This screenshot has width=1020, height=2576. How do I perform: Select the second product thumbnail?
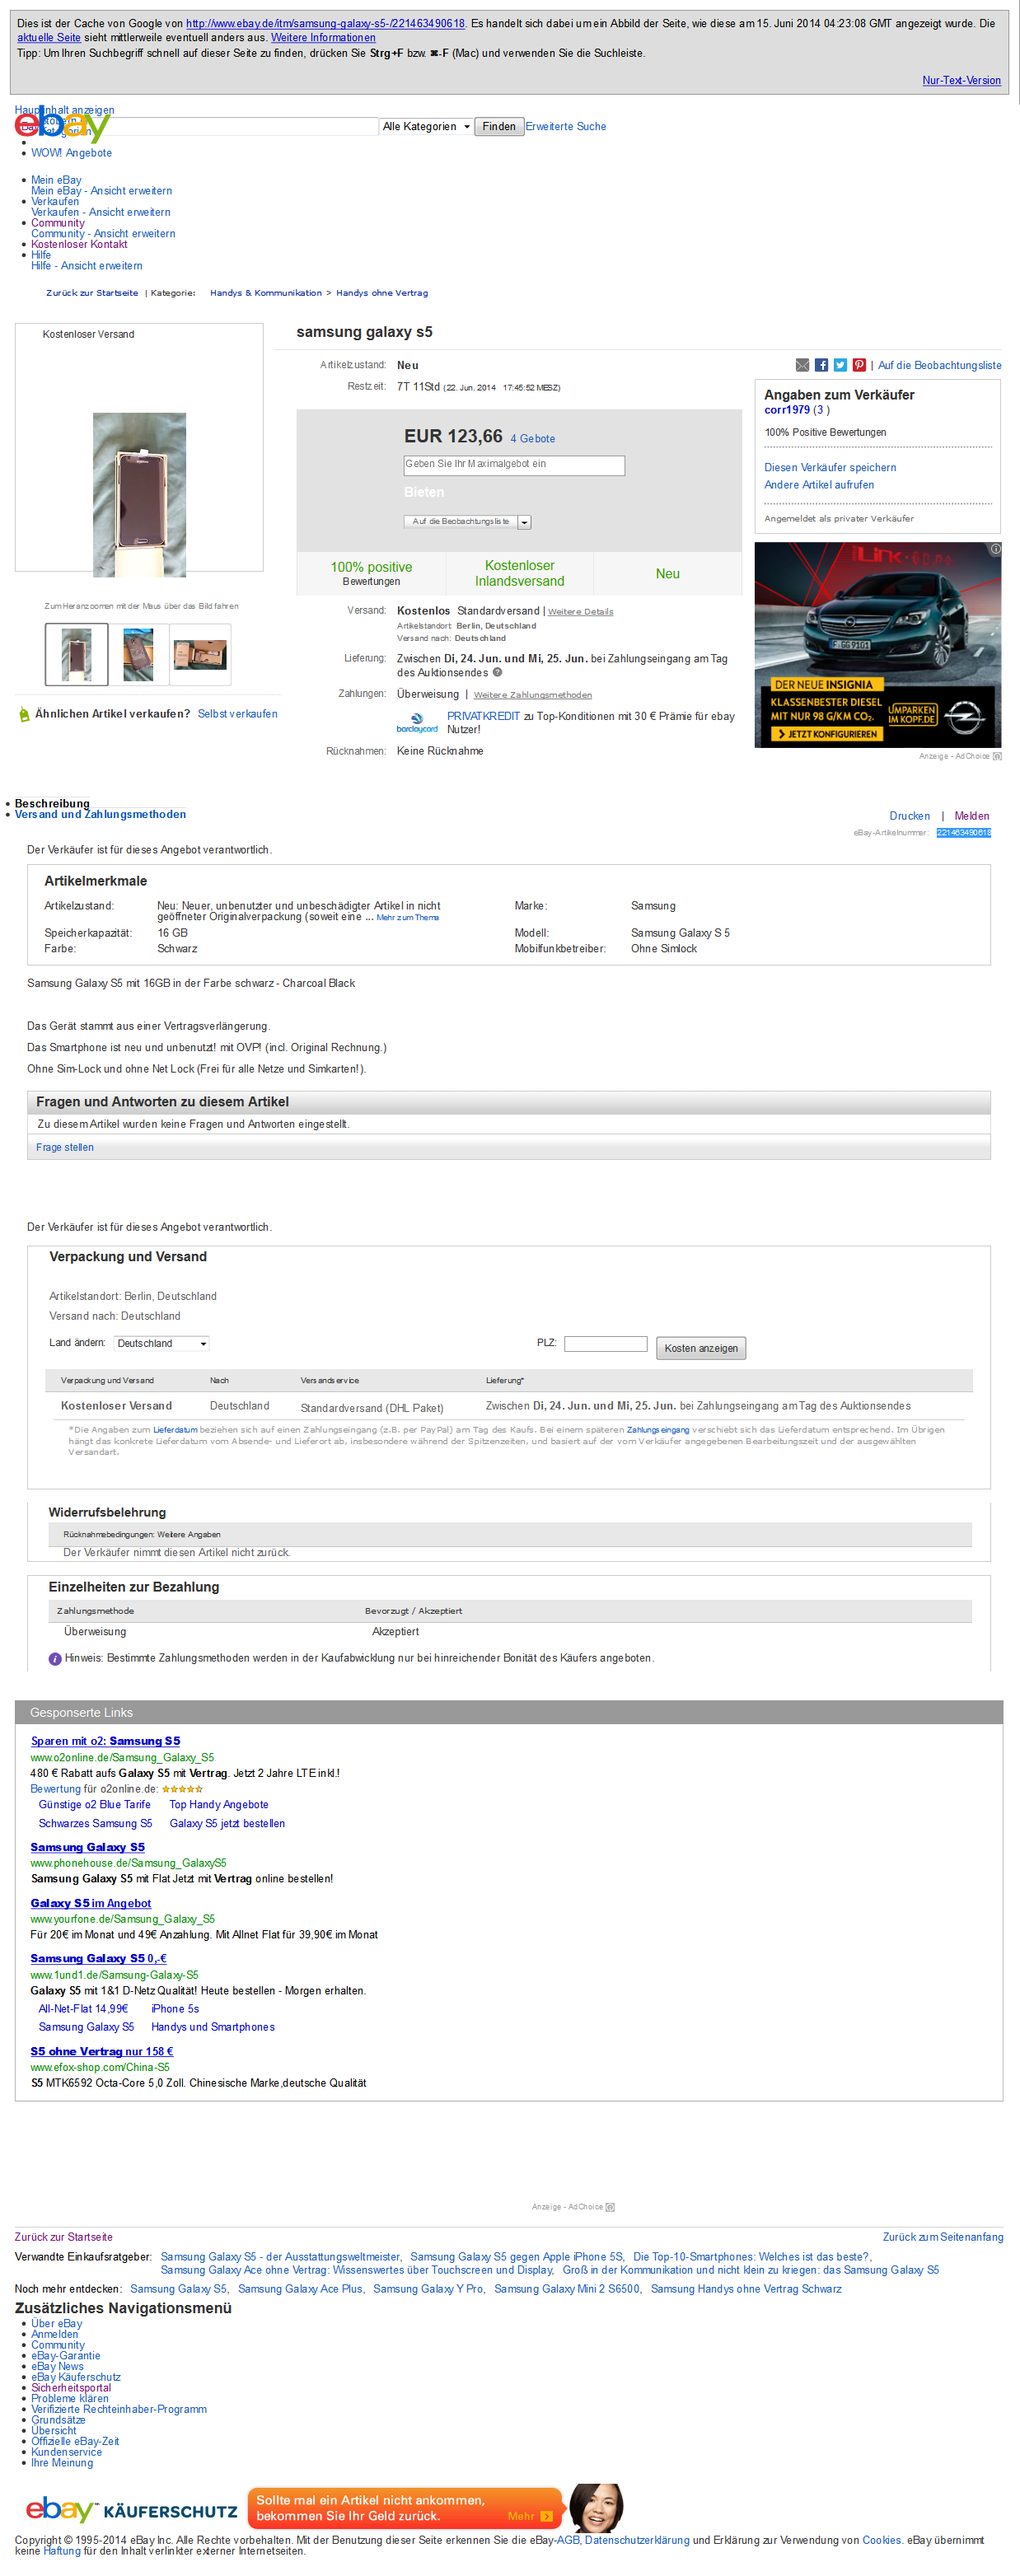coord(138,654)
